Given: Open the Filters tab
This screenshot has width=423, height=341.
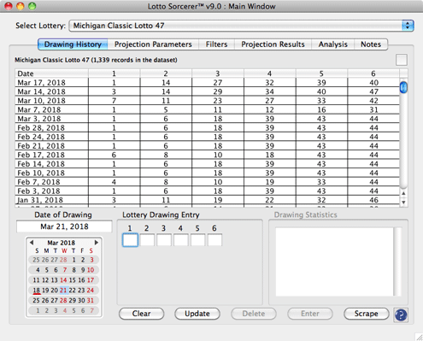Looking at the screenshot, I should 216,44.
